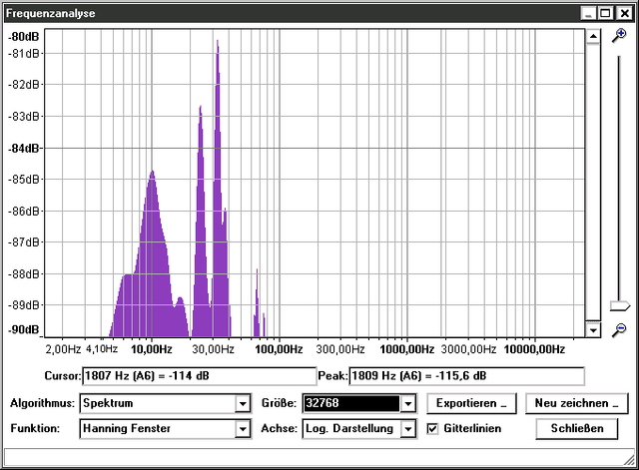Screen dimensions: 639x470
Task: Click the 100,00Hz axis label
Action: point(279,349)
